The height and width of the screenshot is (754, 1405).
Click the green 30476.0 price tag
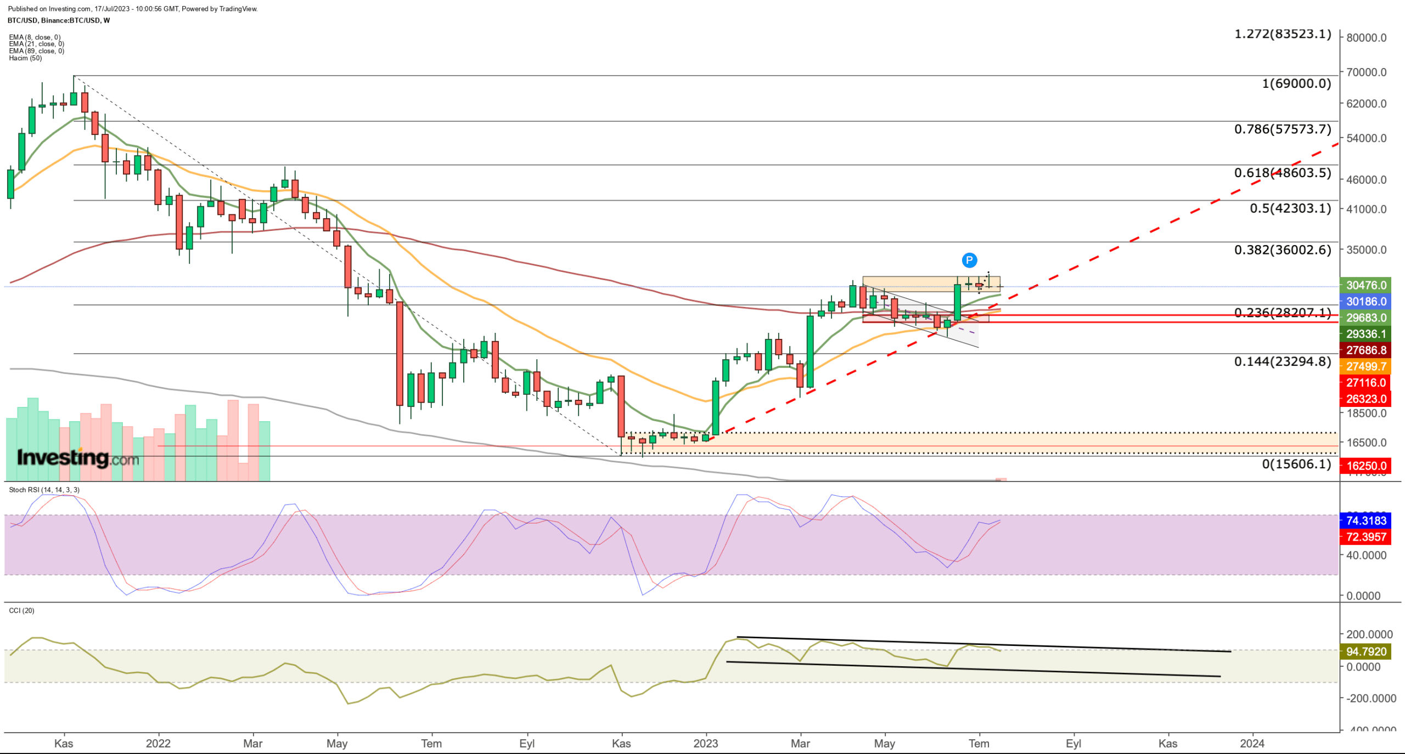(x=1365, y=285)
